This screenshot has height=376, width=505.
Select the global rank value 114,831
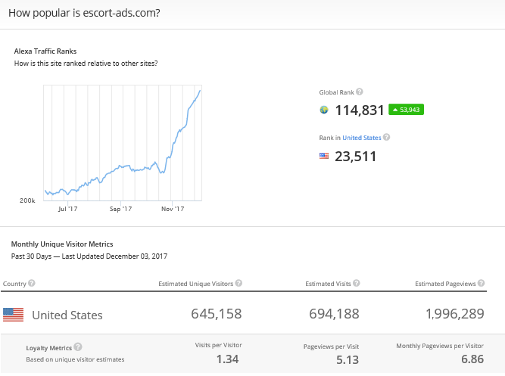point(360,110)
